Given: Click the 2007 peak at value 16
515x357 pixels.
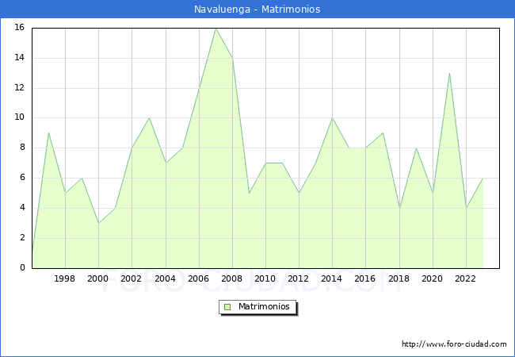Looking at the screenshot, I should [216, 29].
